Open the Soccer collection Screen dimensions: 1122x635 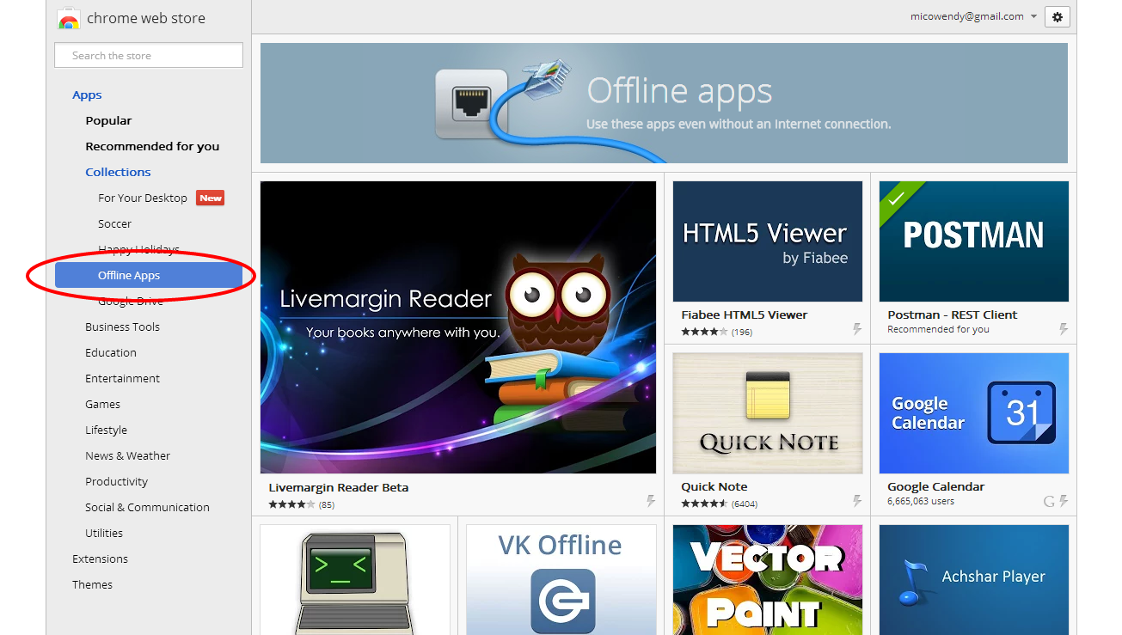(x=114, y=224)
